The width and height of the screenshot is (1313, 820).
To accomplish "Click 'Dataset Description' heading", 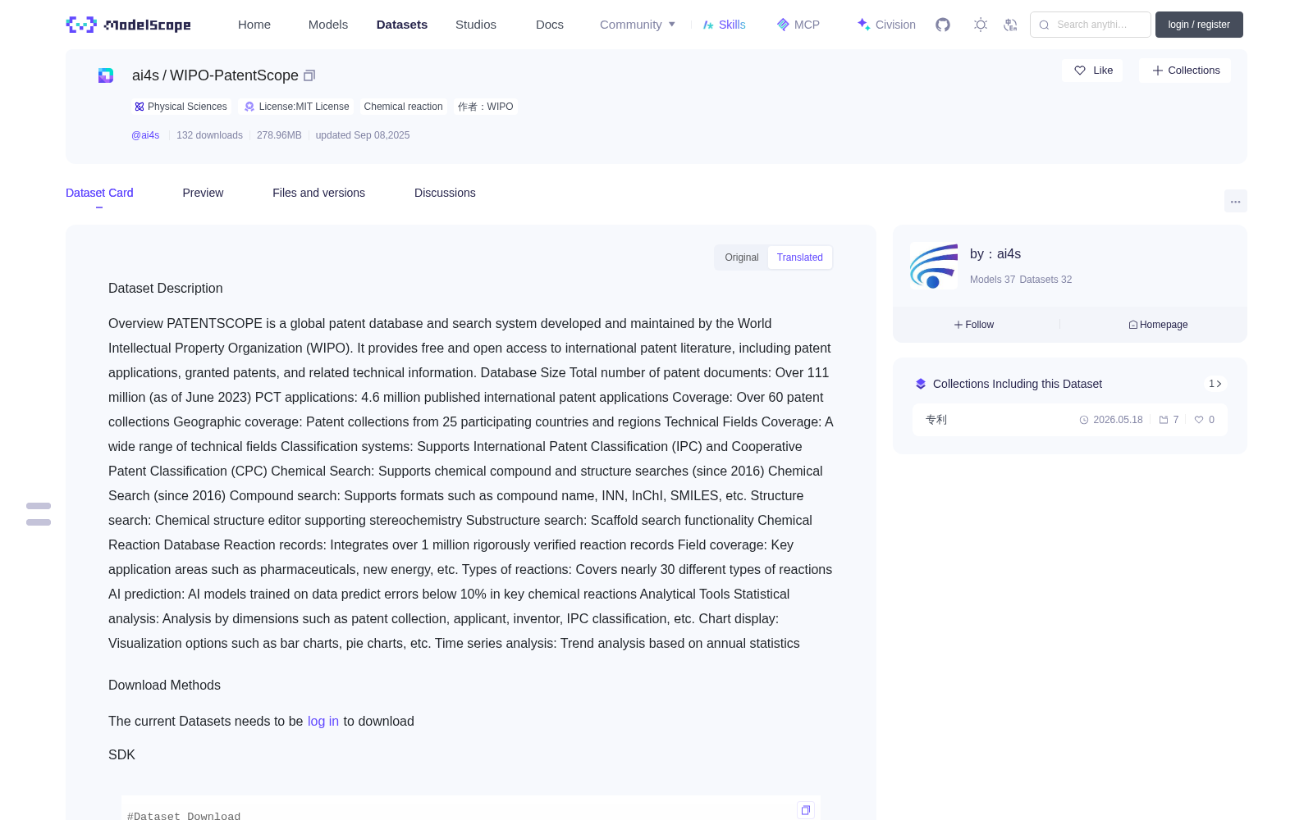I will pos(166,289).
